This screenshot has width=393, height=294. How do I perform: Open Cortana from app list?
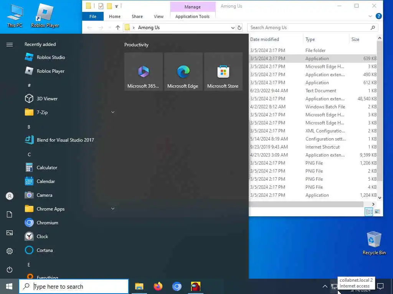45,250
